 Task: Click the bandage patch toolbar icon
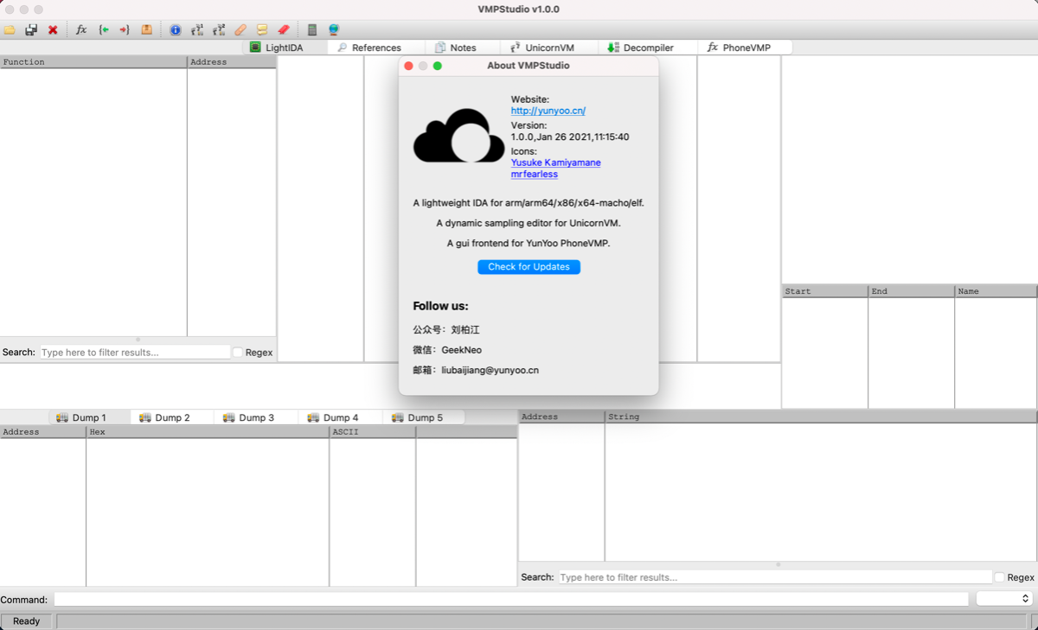(x=240, y=29)
